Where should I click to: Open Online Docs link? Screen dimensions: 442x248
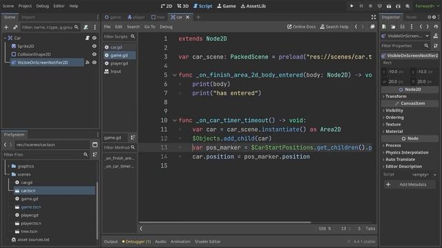tap(301, 27)
